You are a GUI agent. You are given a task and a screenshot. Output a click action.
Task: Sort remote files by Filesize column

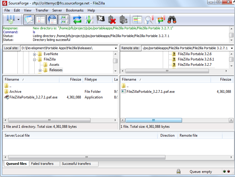(x=222, y=79)
